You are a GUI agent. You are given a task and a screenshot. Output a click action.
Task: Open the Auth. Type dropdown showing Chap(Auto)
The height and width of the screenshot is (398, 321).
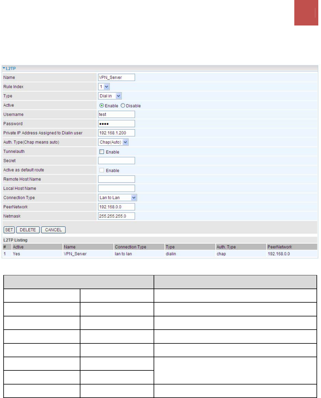(x=113, y=142)
